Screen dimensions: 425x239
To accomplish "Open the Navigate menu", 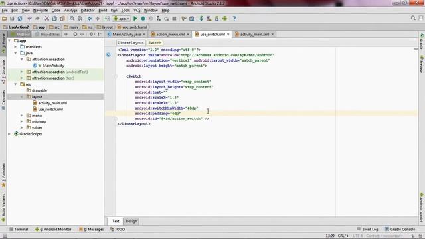I will click(x=41, y=11).
